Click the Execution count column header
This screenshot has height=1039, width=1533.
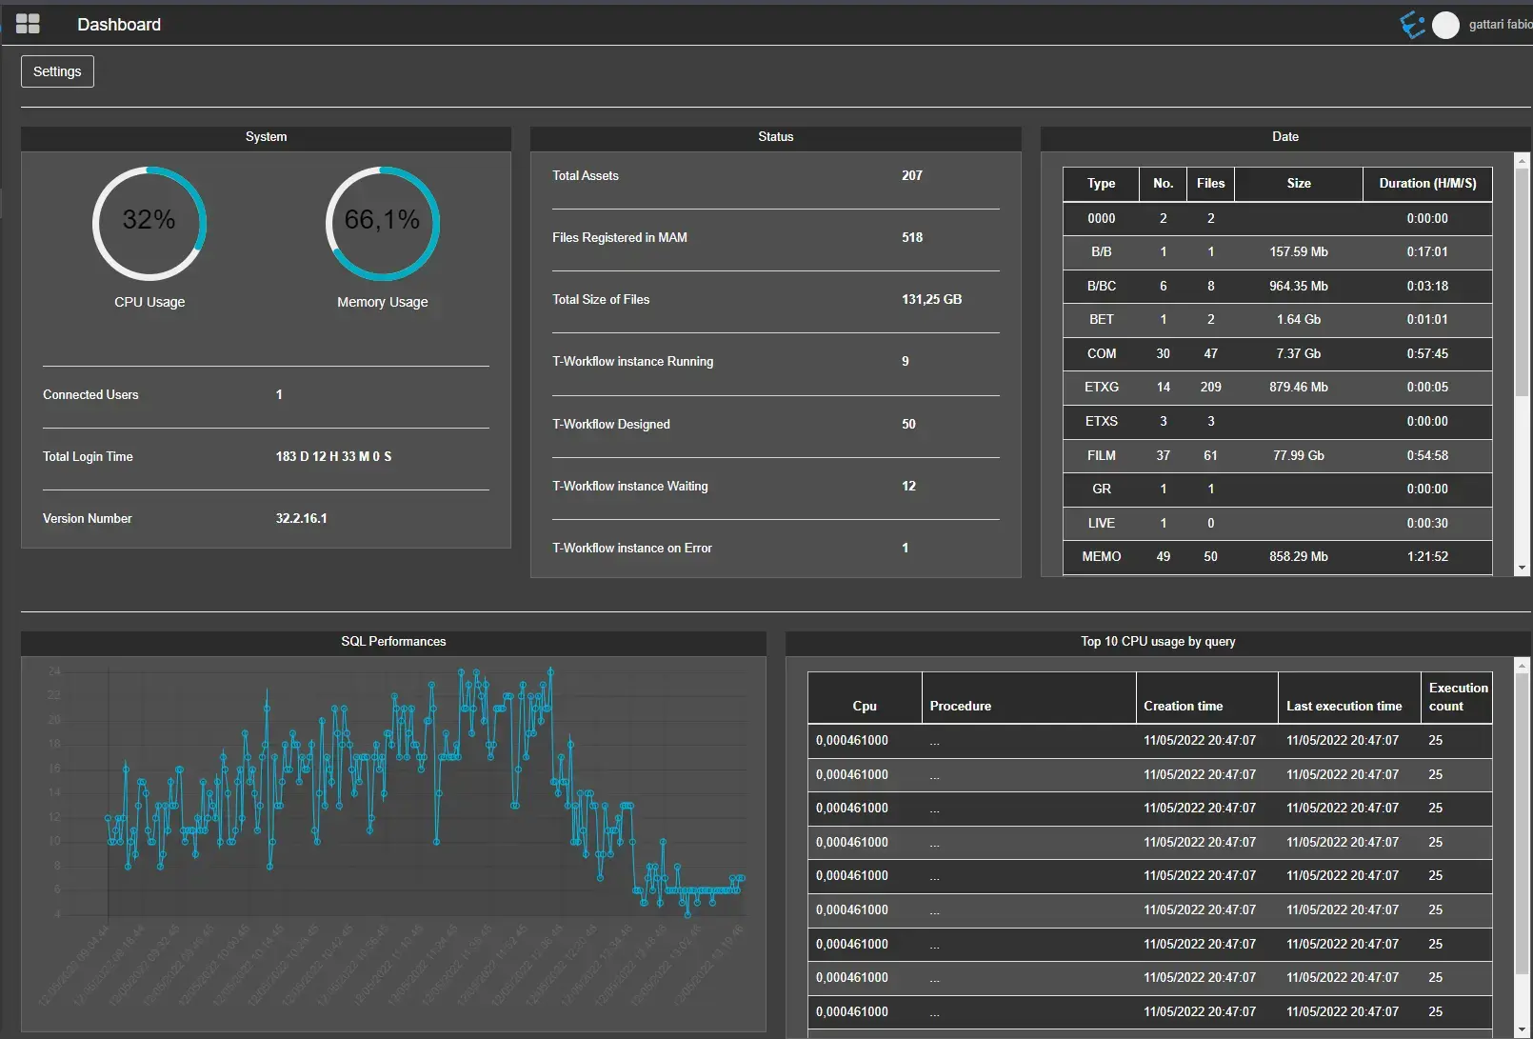coord(1457,697)
